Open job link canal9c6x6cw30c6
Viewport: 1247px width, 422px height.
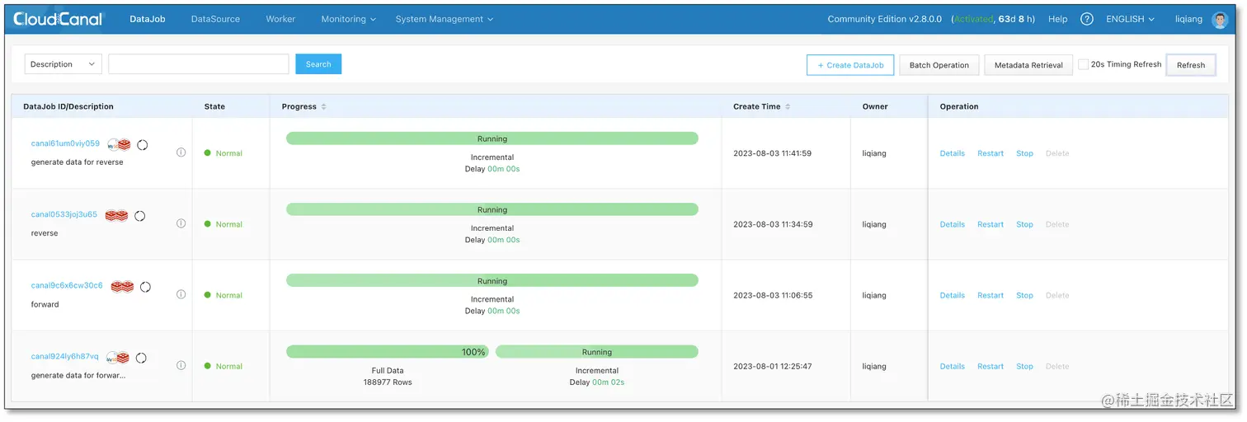[67, 285]
